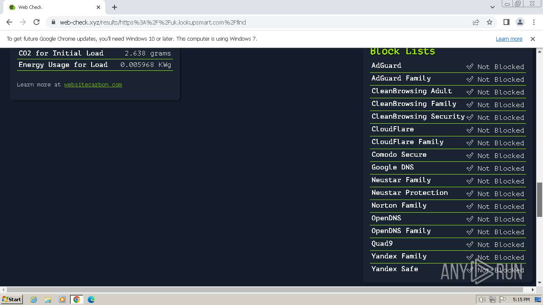This screenshot has height=305, width=543.
Task: Click horizontal scrollbar left arrow
Action: [3, 290]
